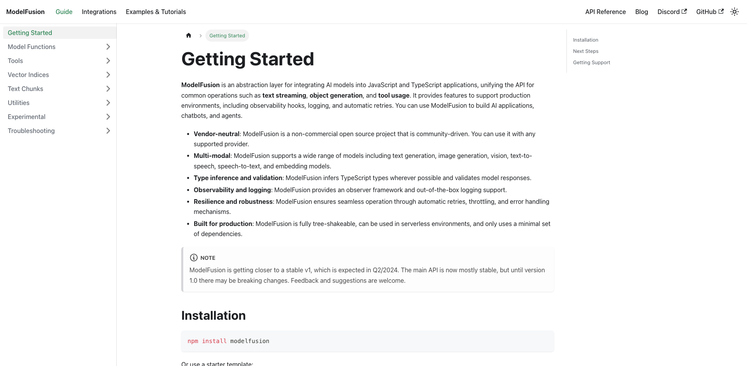The height and width of the screenshot is (366, 747).
Task: Expand the Experimental category arrow
Action: [108, 117]
